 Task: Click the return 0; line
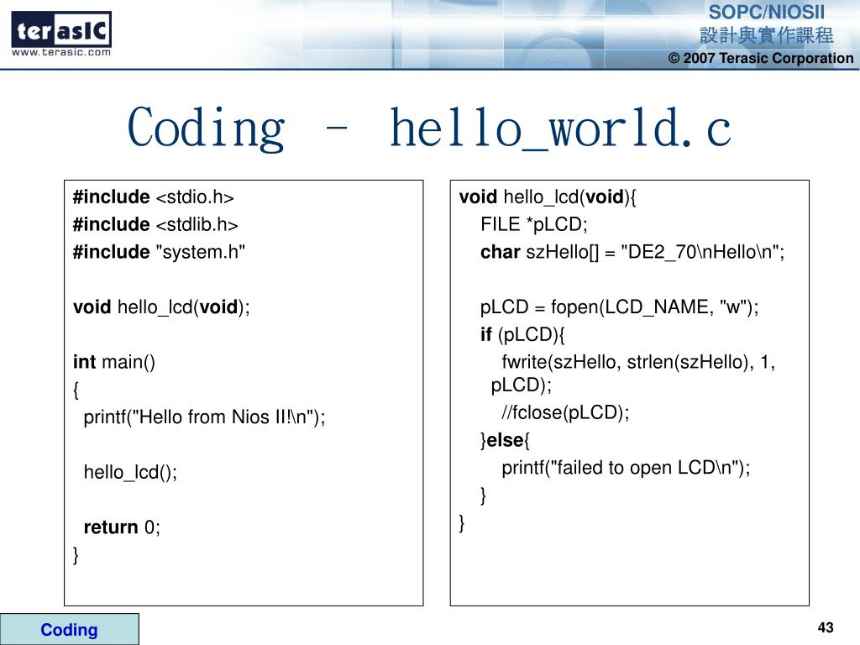(122, 527)
